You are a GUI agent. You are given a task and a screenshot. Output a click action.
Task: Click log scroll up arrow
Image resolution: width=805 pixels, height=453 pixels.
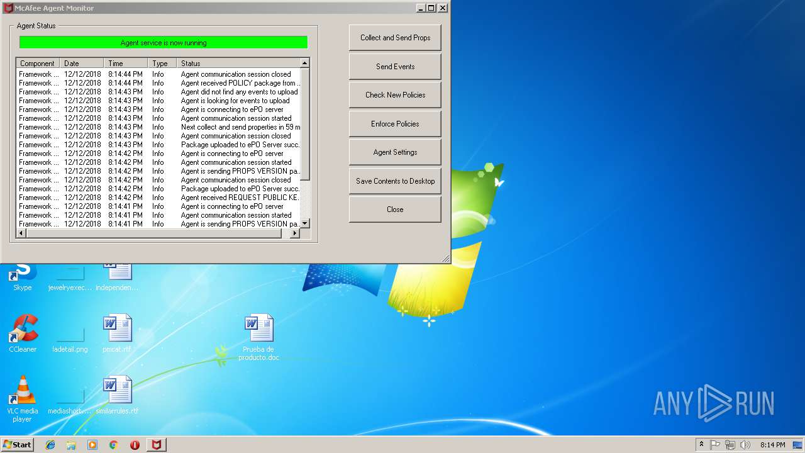click(x=305, y=63)
